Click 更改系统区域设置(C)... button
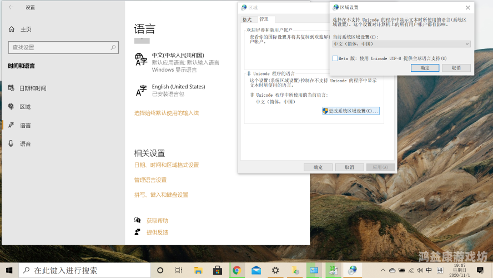493x278 pixels. click(x=351, y=111)
